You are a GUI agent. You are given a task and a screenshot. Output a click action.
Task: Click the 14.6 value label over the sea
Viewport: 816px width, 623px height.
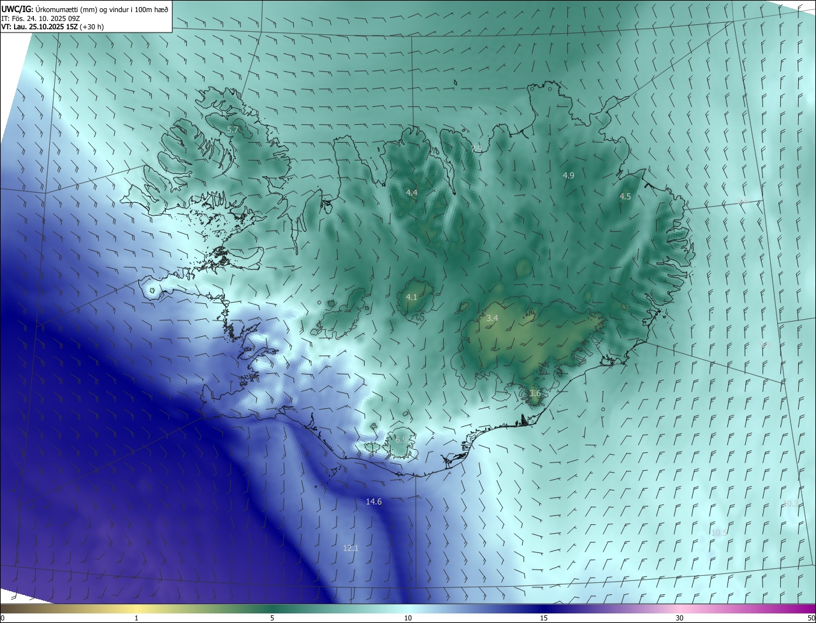[x=374, y=502]
